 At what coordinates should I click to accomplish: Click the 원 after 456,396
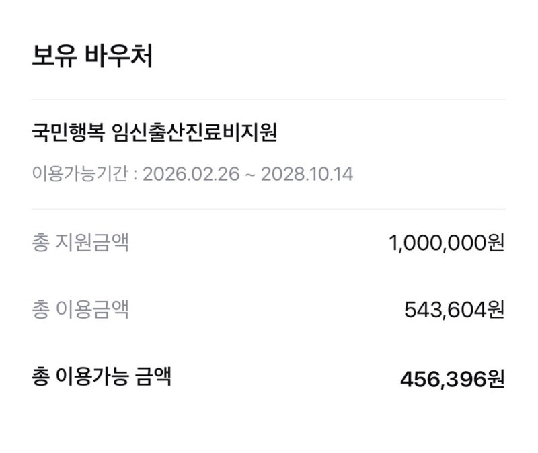[x=496, y=379]
